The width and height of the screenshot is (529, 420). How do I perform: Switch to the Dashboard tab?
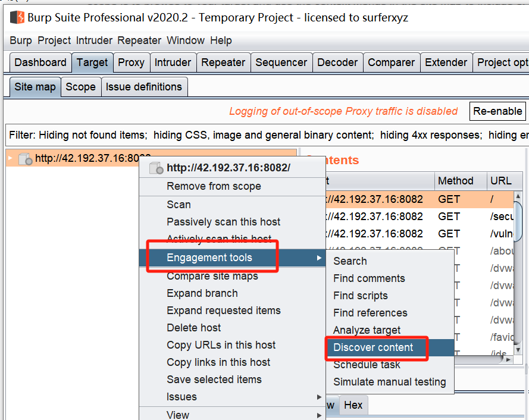pyautogui.click(x=40, y=62)
